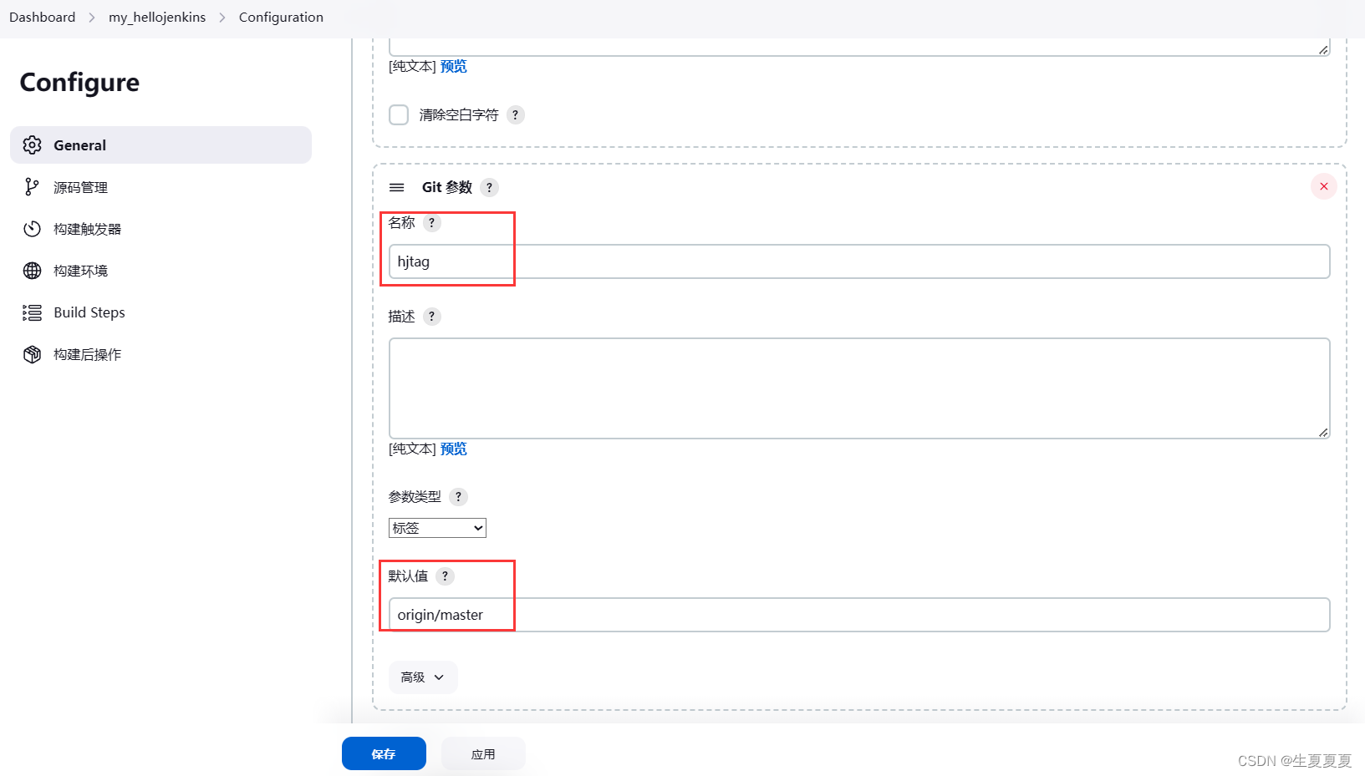1365x776 pixels.
Task: Click the 应用 apply button
Action: coord(483,753)
